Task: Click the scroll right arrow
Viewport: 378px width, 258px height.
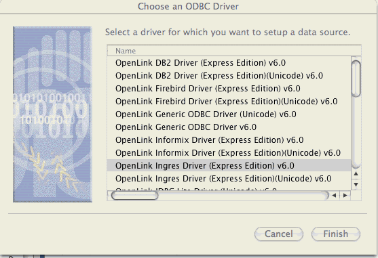Action: [345, 196]
